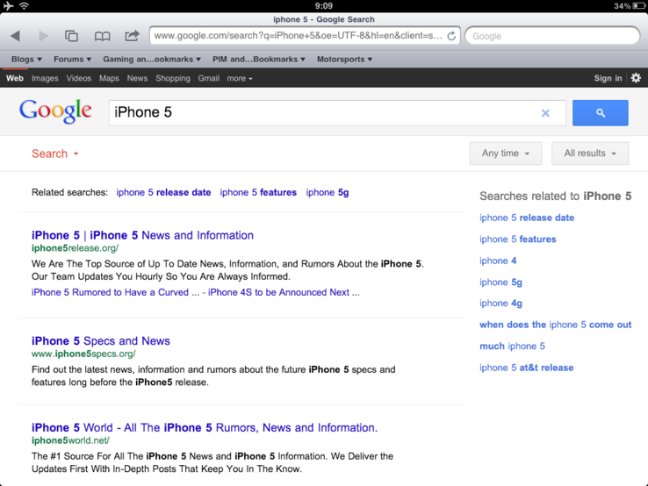Tap the Safari back arrow
Image resolution: width=648 pixels, height=486 pixels.
[x=15, y=36]
